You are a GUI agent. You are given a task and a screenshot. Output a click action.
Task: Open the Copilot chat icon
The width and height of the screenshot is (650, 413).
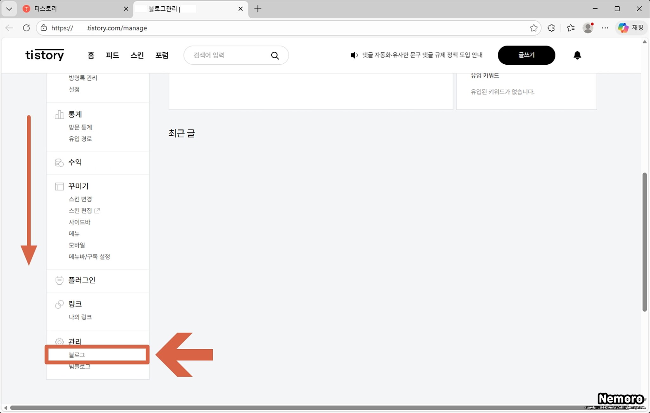point(623,28)
